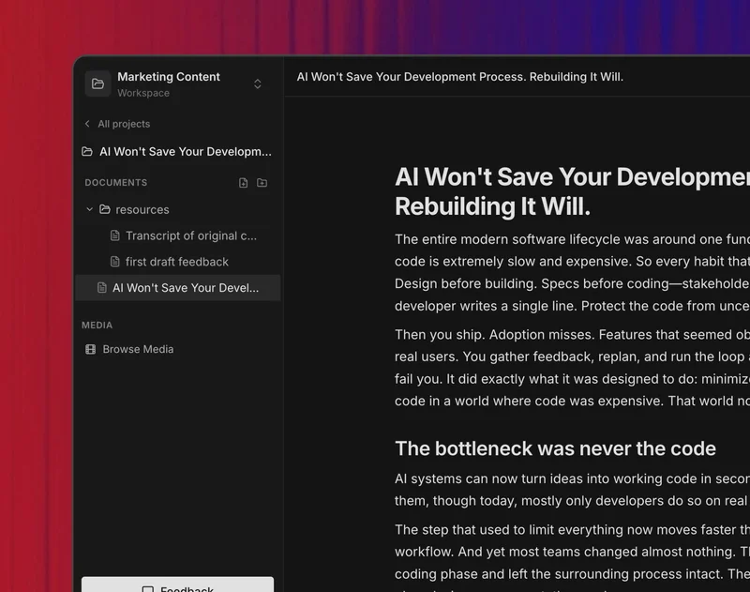Click the Marketing Content workspace name
This screenshot has width=750, height=592.
point(169,77)
